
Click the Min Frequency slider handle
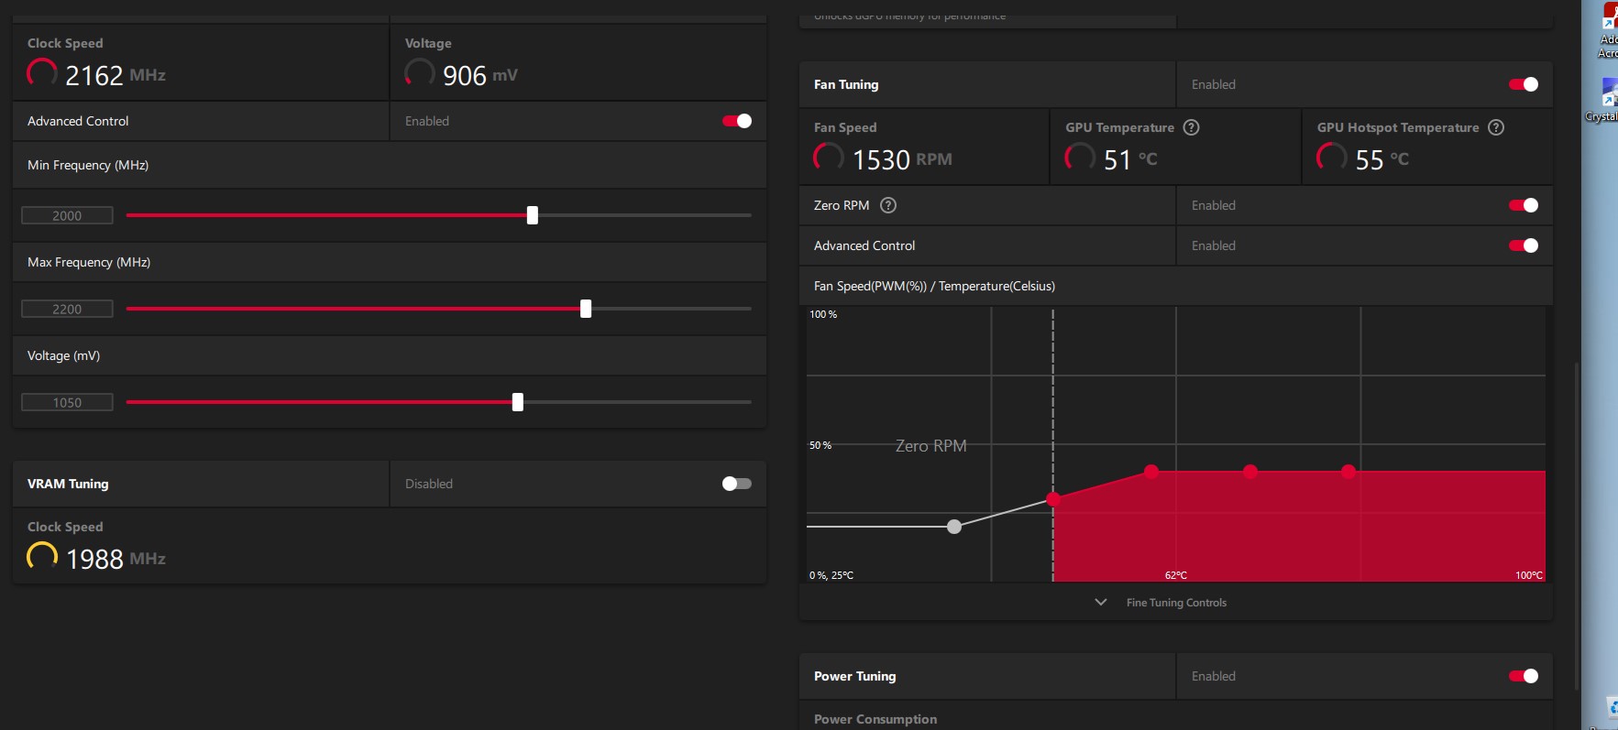(x=533, y=215)
